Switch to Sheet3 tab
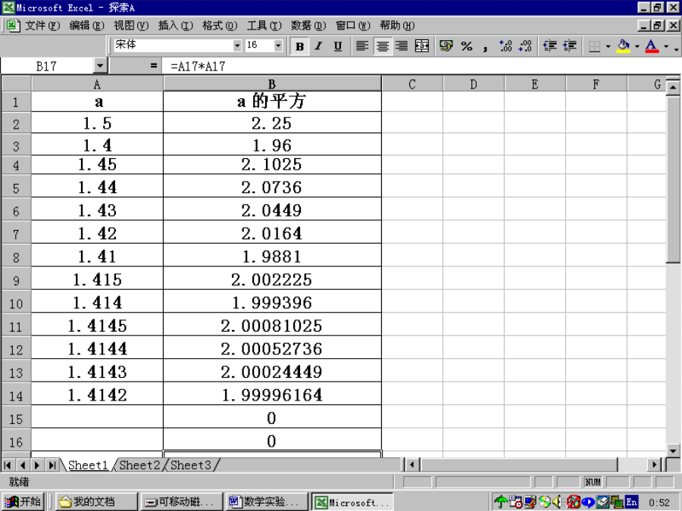682x511 pixels. coord(191,465)
